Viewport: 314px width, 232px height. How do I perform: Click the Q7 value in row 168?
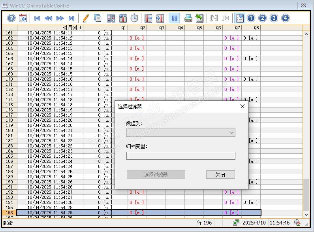(x=232, y=69)
